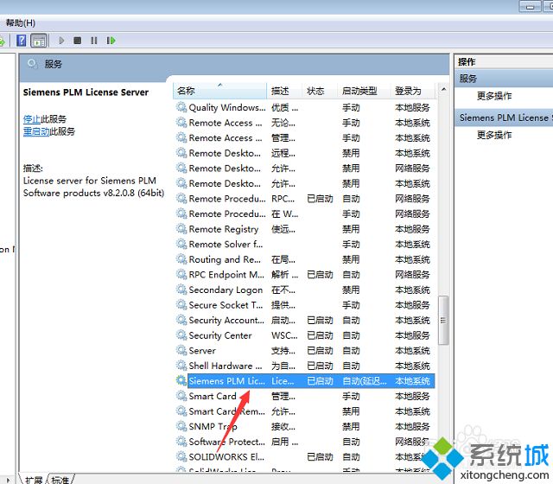Screen dimensions: 553x484
Task: Click the scroll-up arrow of services list
Action: (x=443, y=90)
